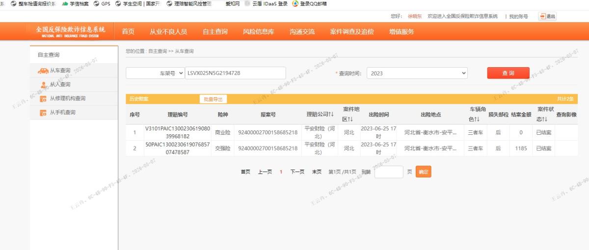Screen dimensions: 589x250
Task: Log out with 退出 button
Action: pyautogui.click(x=547, y=16)
